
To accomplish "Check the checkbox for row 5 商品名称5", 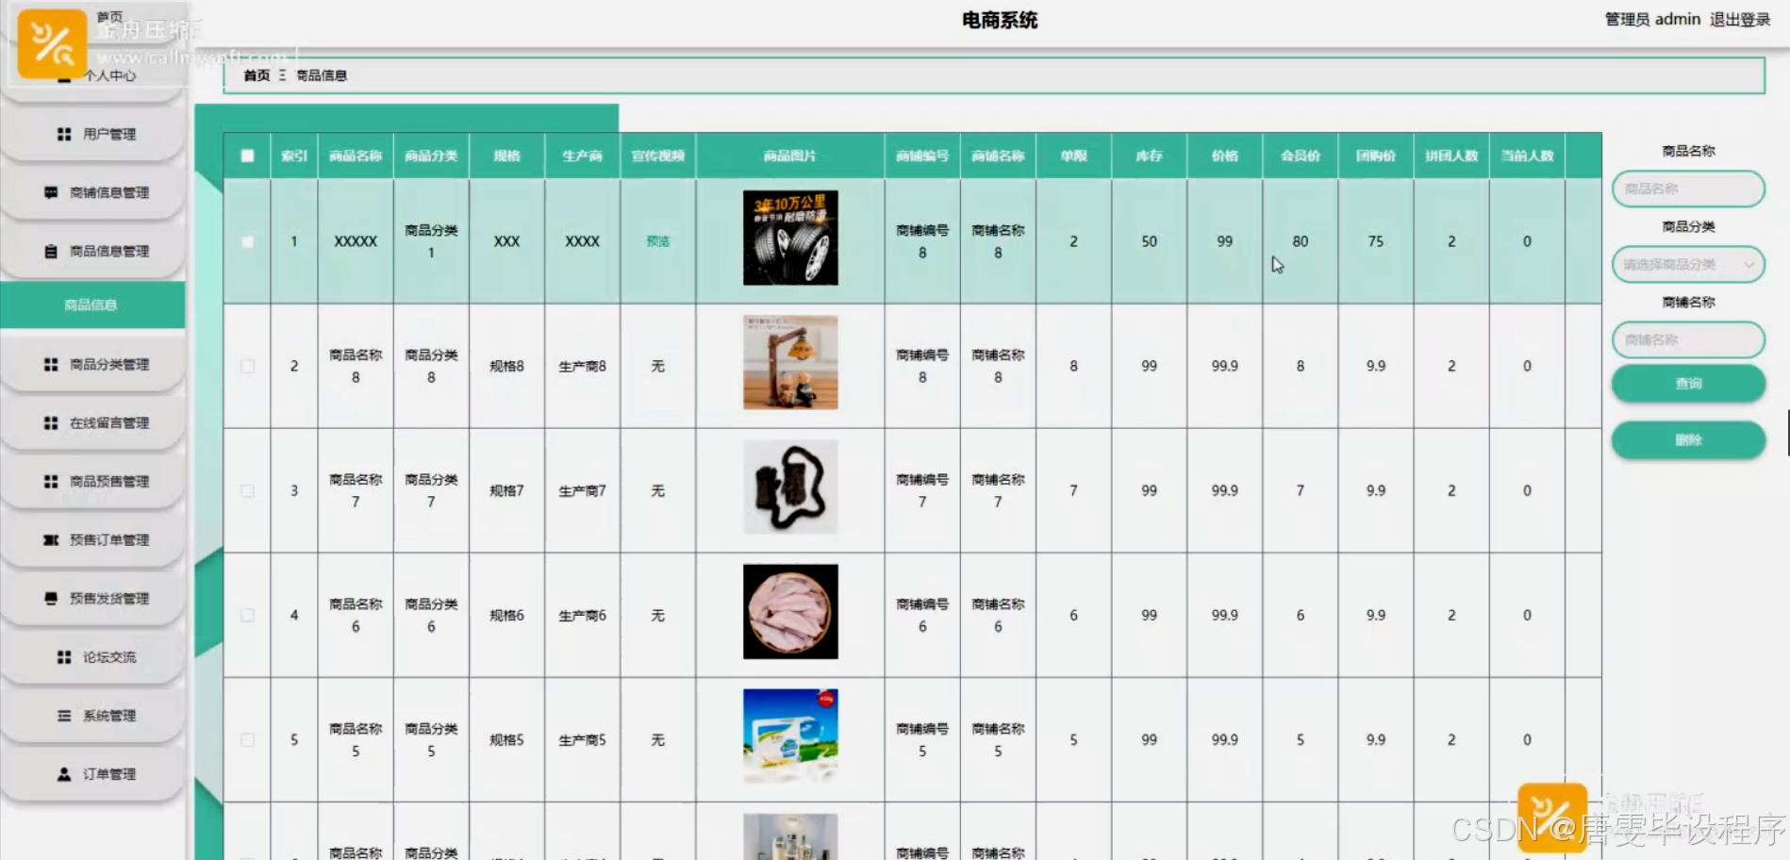I will (x=247, y=739).
